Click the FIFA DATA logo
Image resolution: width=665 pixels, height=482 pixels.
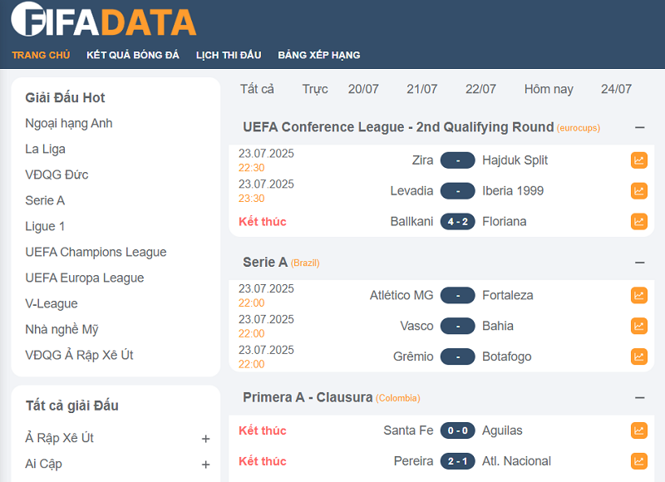point(104,22)
